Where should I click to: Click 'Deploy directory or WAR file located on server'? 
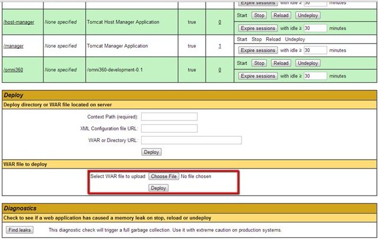point(58,105)
